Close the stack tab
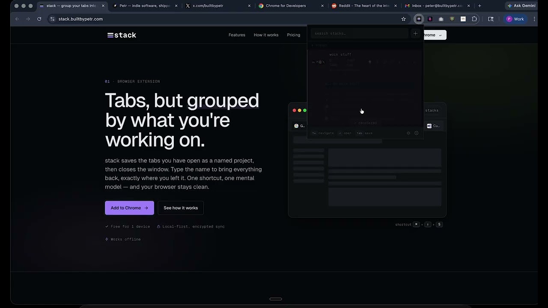The width and height of the screenshot is (548, 308). tap(103, 6)
